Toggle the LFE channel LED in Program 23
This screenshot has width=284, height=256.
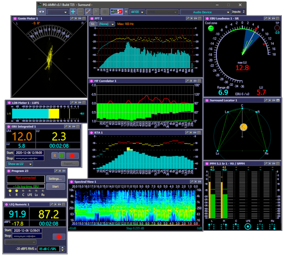coord(30,191)
